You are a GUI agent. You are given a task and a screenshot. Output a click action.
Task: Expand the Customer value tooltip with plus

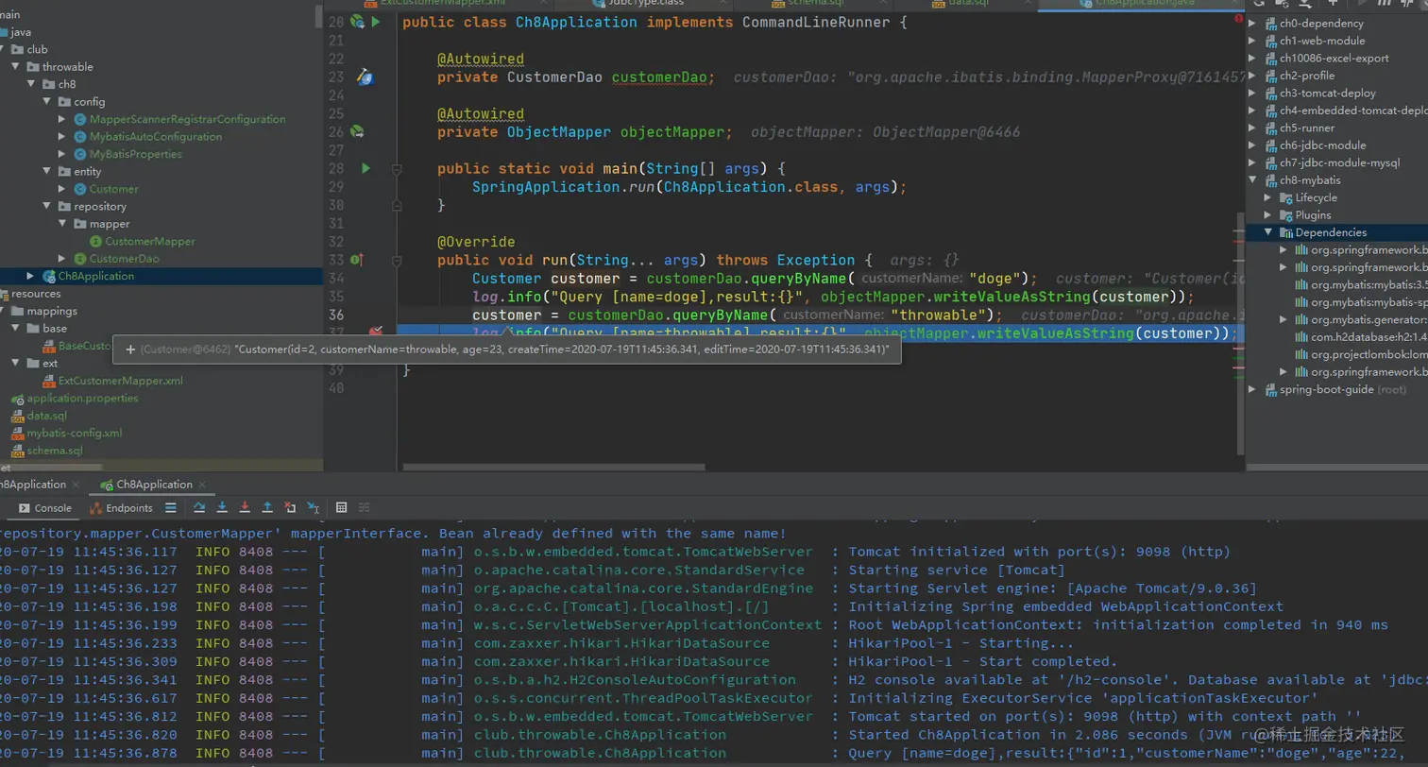(x=129, y=349)
